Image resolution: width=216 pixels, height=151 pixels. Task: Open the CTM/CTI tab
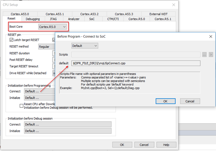(114, 19)
